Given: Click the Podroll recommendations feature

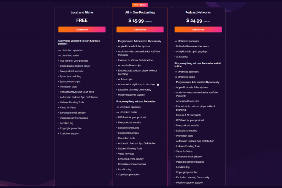Looking at the screenshot, I should point(74,118).
